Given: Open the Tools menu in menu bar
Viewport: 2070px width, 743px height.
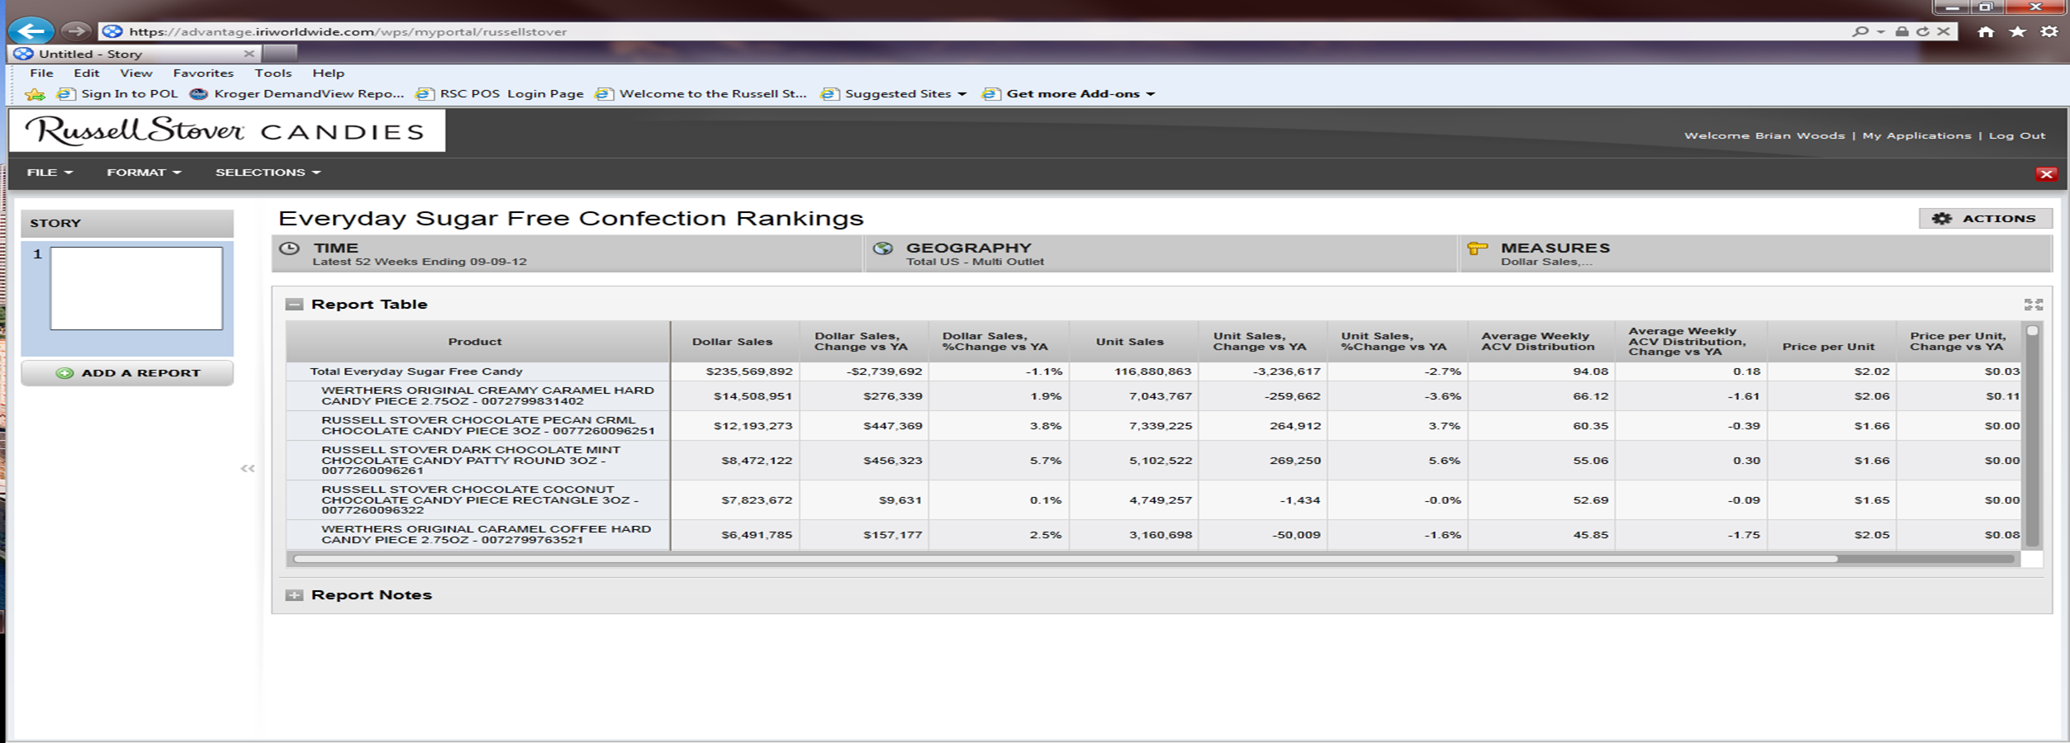Looking at the screenshot, I should coord(273,73).
